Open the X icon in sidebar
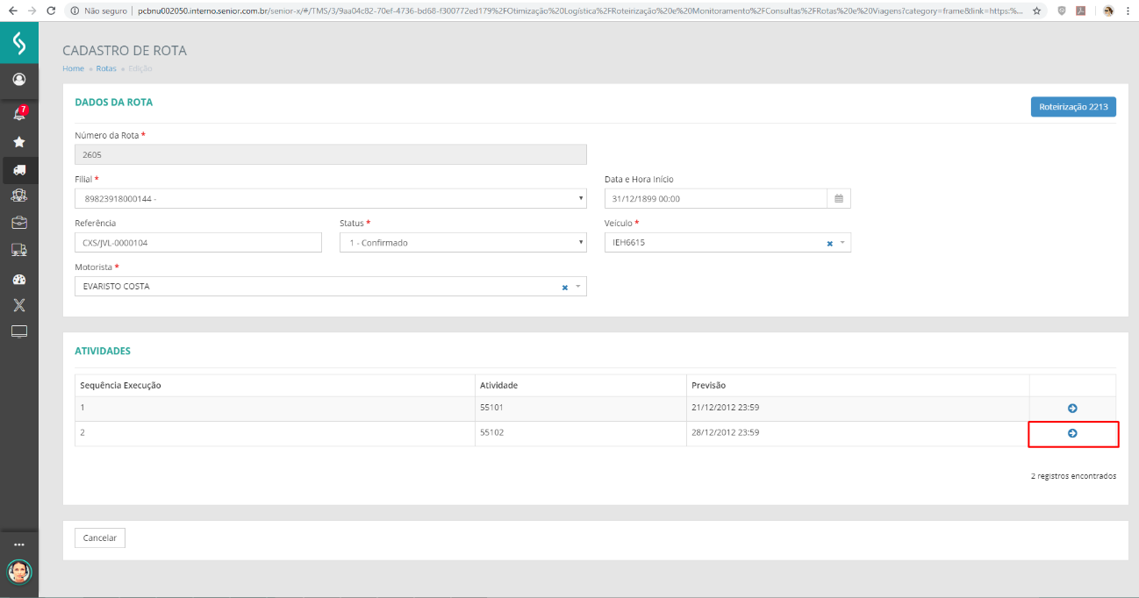The height and width of the screenshot is (598, 1139). (18, 305)
